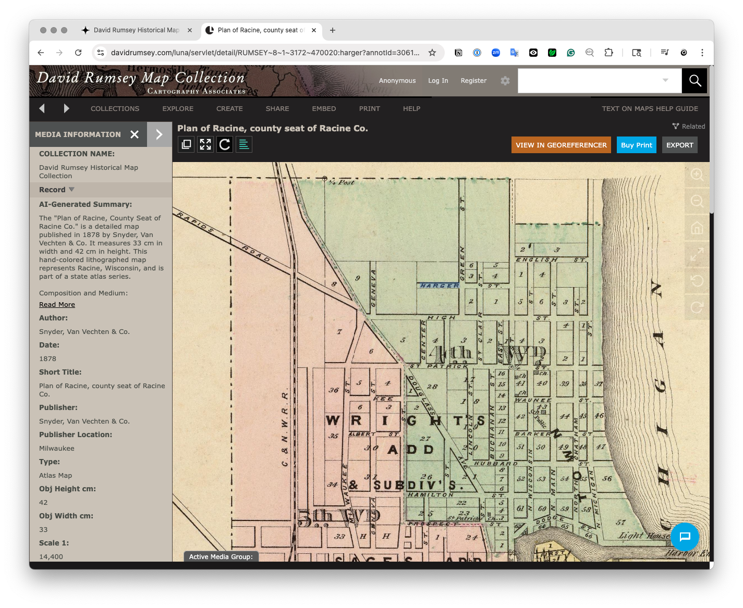This screenshot has height=608, width=743.
Task: Open the view-in-new-window icon
Action: point(186,144)
